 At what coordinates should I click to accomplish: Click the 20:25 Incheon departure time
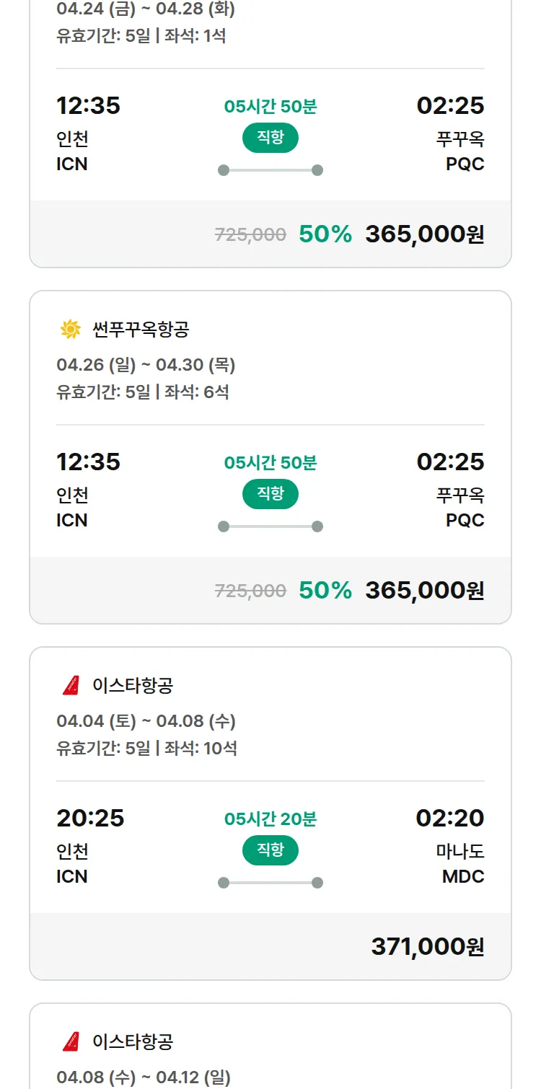pos(90,819)
